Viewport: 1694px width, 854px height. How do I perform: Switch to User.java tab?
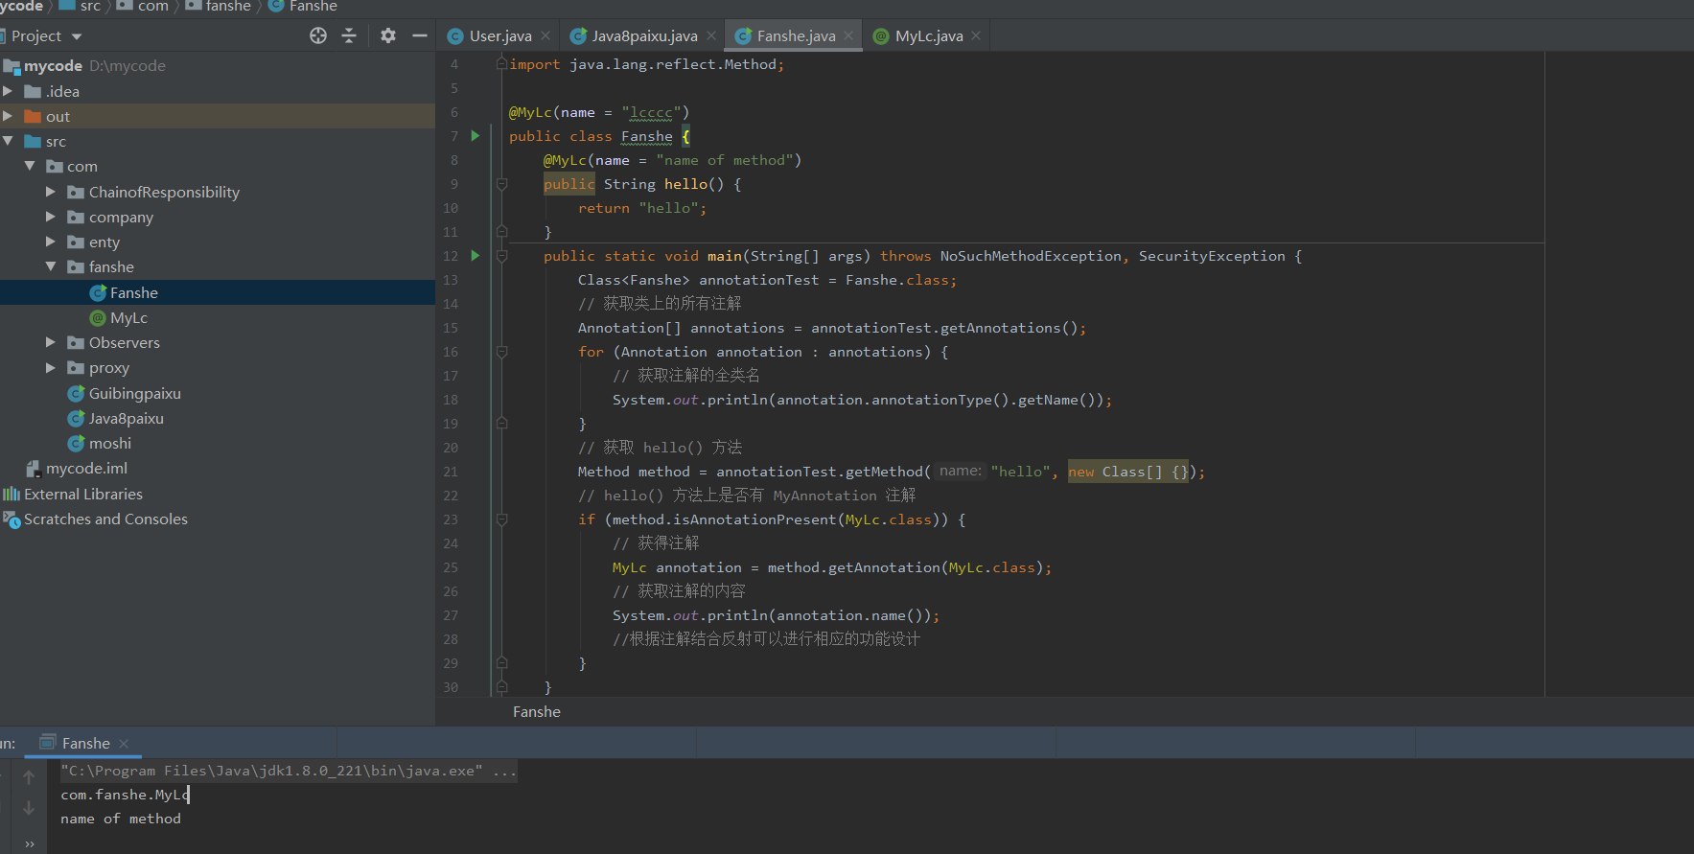coord(499,36)
